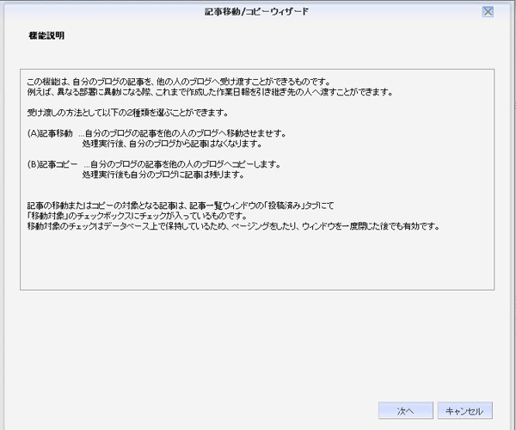
Task: Click the キャンセル button
Action: pyautogui.click(x=465, y=410)
